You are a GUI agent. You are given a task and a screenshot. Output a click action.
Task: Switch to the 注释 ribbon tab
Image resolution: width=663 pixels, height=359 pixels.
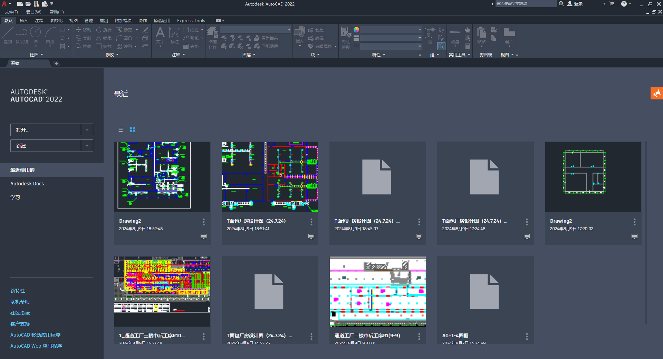pos(39,21)
